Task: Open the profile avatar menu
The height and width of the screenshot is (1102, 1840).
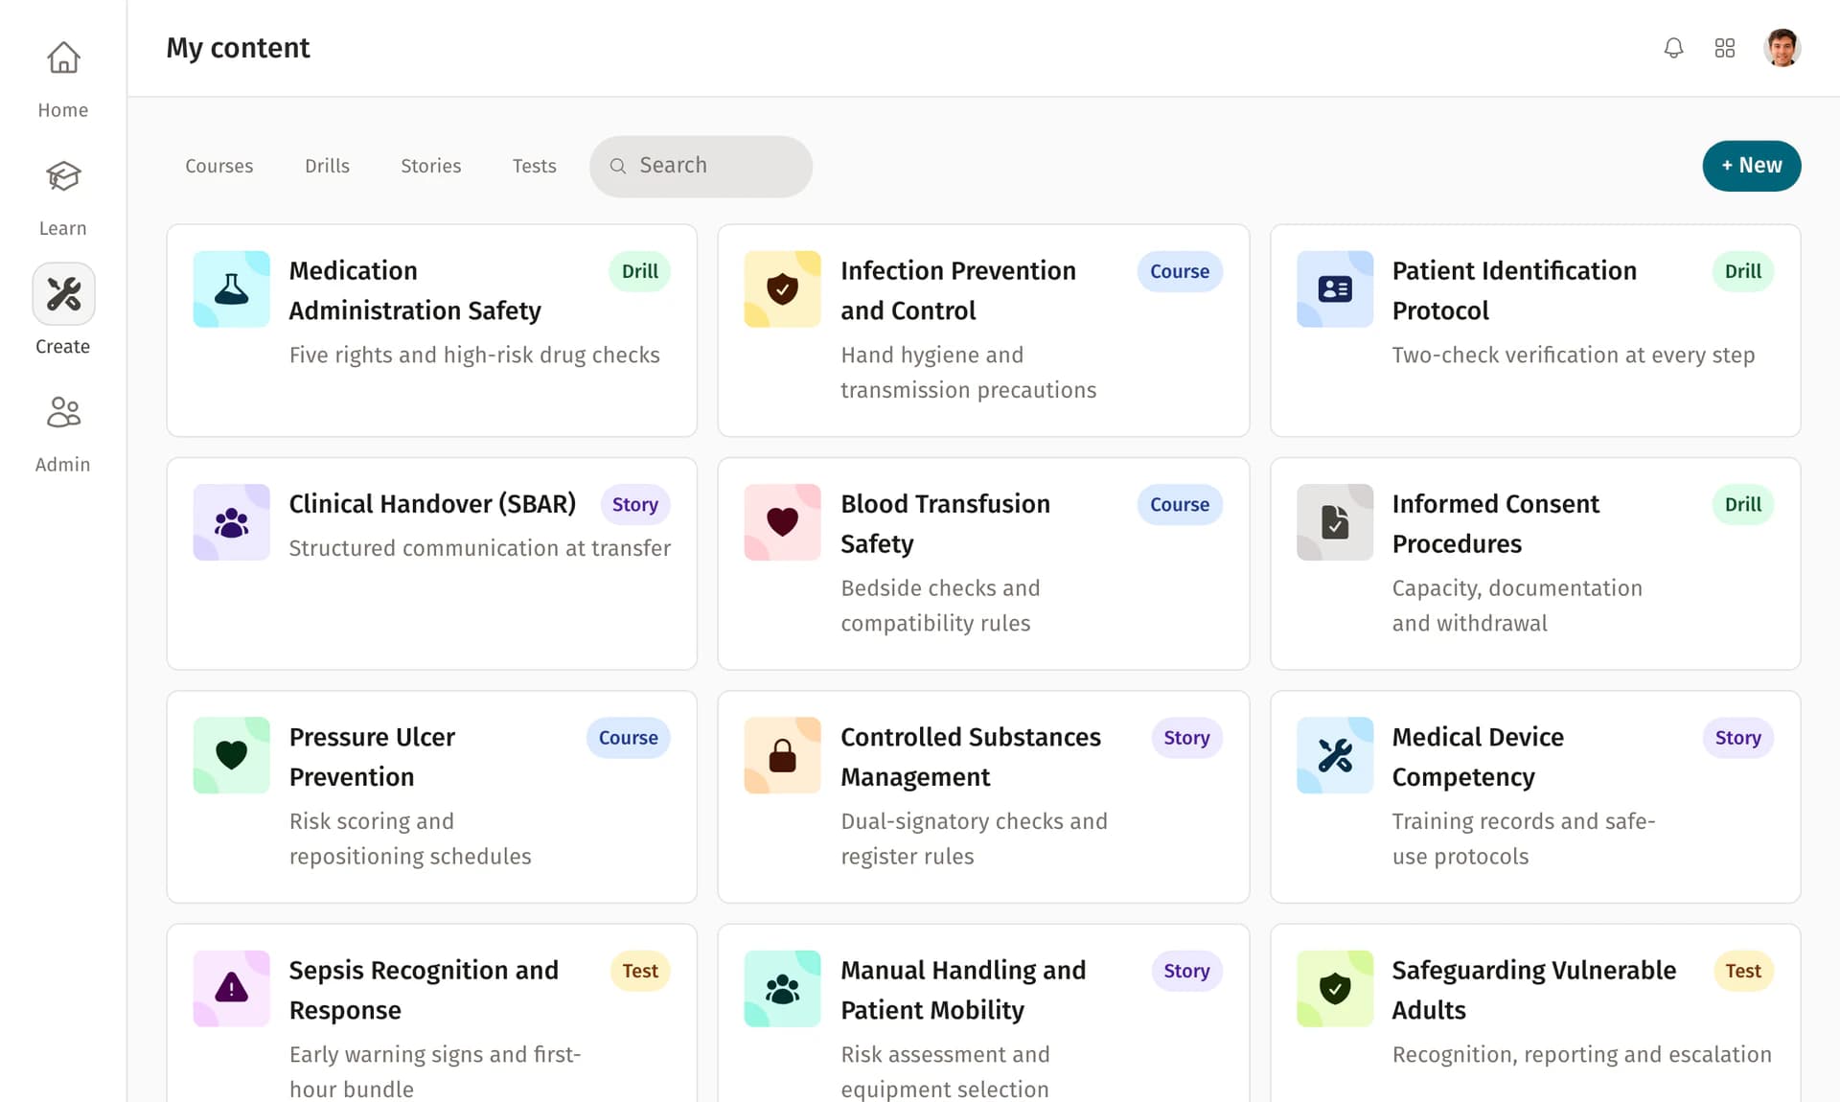Action: 1782,47
